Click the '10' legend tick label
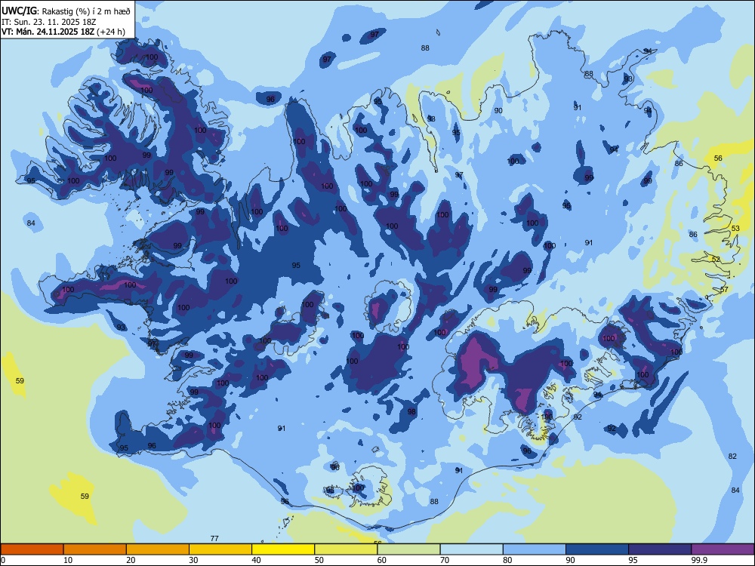755x566 pixels. click(x=68, y=560)
